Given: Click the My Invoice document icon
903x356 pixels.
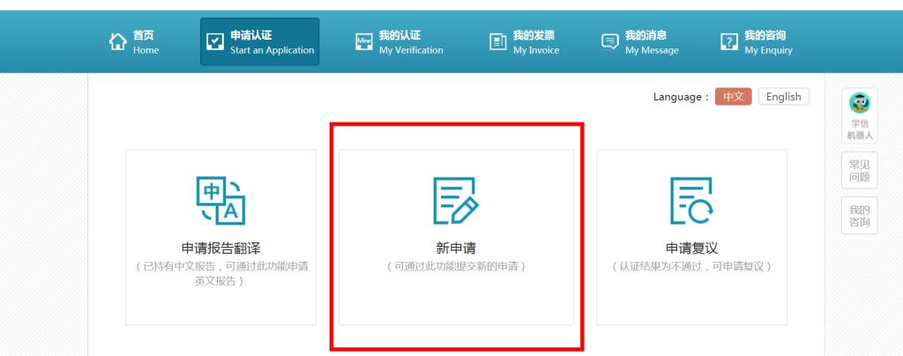Looking at the screenshot, I should [497, 42].
